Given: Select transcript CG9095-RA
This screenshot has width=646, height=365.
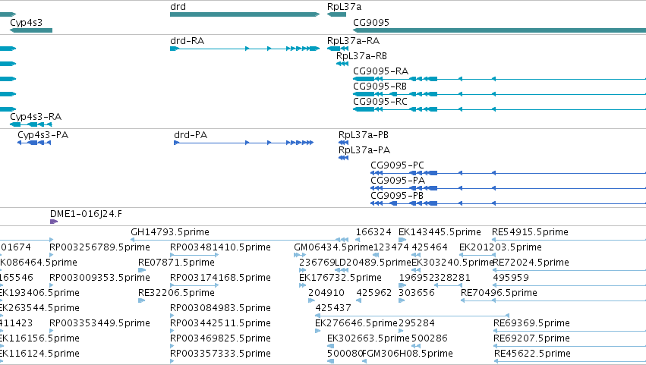Looking at the screenshot, I should [499, 79].
